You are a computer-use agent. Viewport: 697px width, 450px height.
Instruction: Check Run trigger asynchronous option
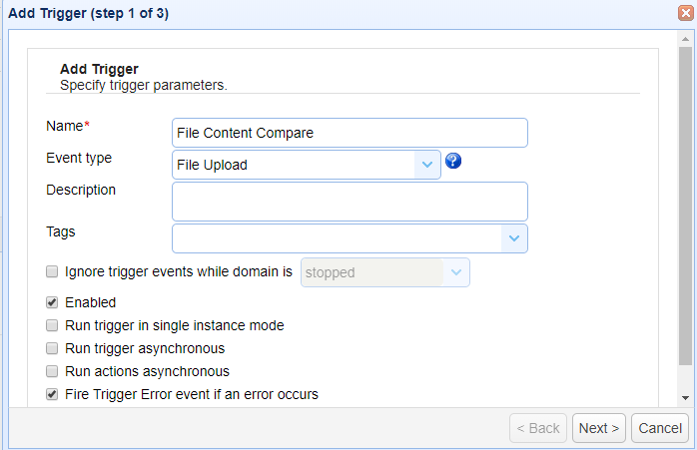pos(52,348)
